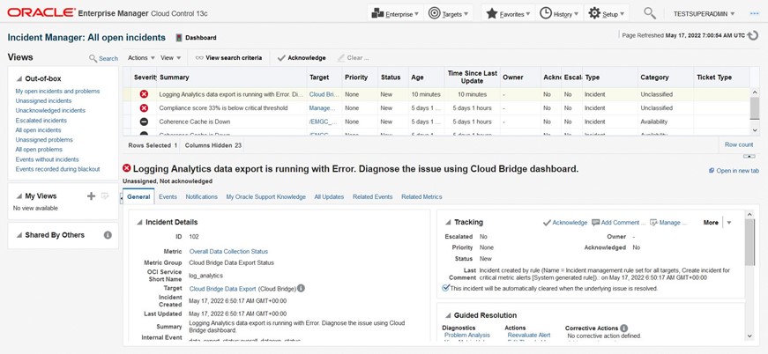
Task: Open Overall Data Collection Status metric link
Action: [228, 251]
